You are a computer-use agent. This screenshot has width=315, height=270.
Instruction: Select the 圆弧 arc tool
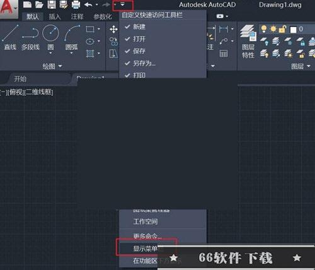(72, 37)
